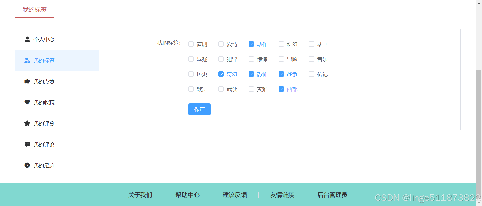Screen dimensions: 482x206
Task: Open the 后台管理员 footer link
Action: pos(332,195)
